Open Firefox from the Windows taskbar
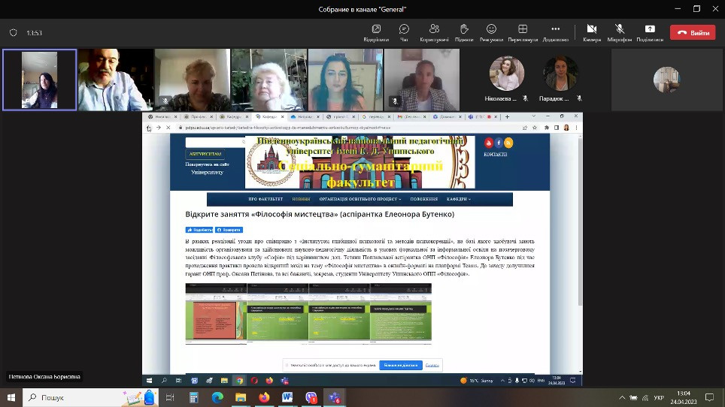 pos(264,397)
